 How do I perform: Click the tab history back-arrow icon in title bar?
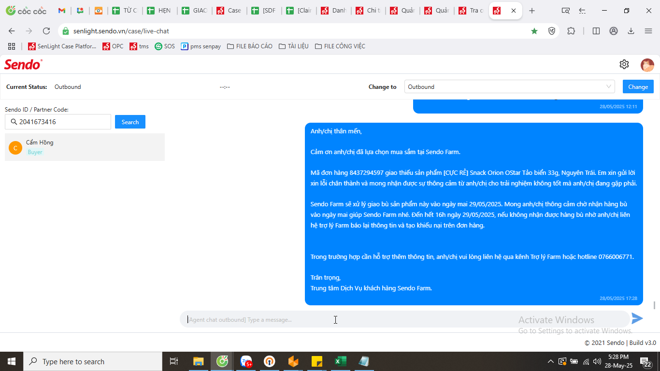582,11
